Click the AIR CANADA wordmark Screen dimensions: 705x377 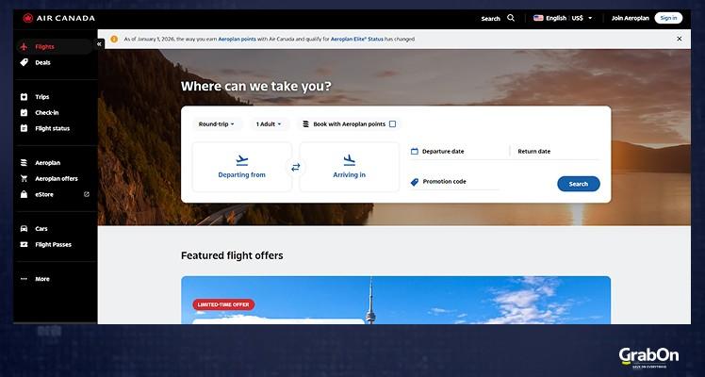65,19
